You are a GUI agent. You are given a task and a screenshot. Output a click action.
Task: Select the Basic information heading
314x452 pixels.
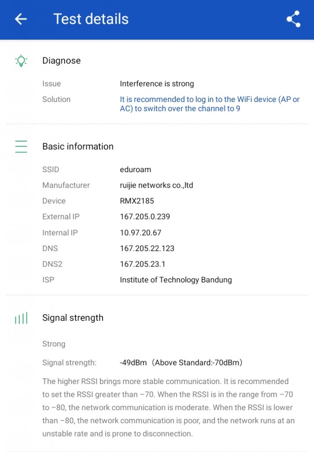pyautogui.click(x=78, y=147)
